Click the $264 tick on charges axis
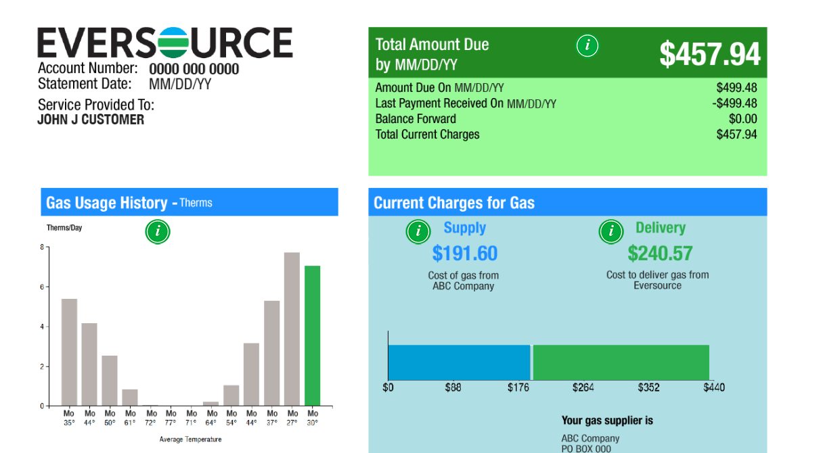 (583, 388)
